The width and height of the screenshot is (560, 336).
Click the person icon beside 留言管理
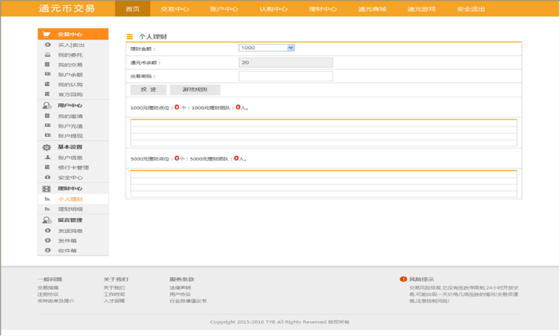coord(47,220)
